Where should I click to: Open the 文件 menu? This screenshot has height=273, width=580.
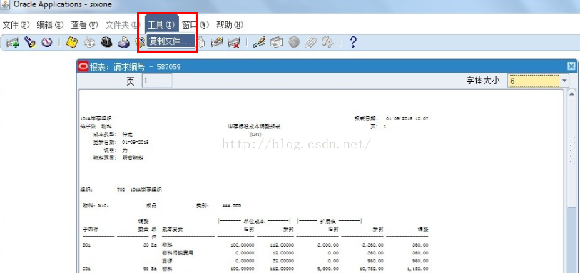(16, 25)
